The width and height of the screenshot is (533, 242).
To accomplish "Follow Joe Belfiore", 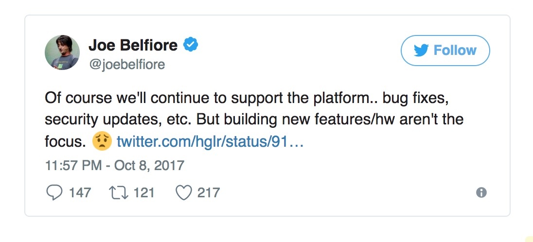I will click(445, 51).
